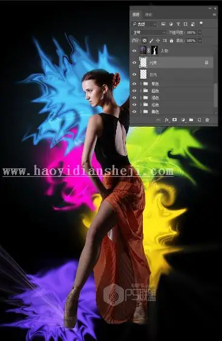The image size is (222, 341).
Task: Select the 白光 layer thumbnail
Action: (143, 74)
